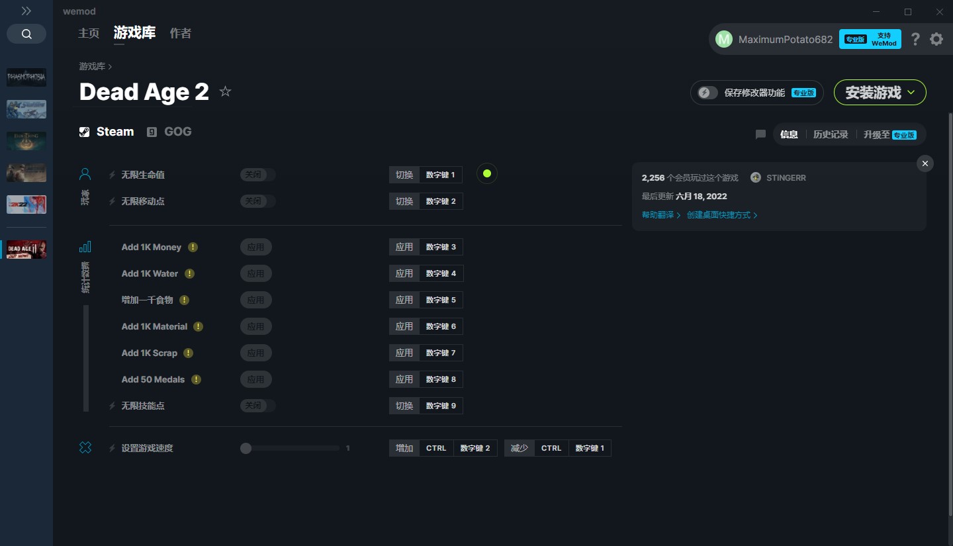Toggle 保存修改器功能 switch
Image resolution: width=953 pixels, height=546 pixels.
tap(707, 93)
